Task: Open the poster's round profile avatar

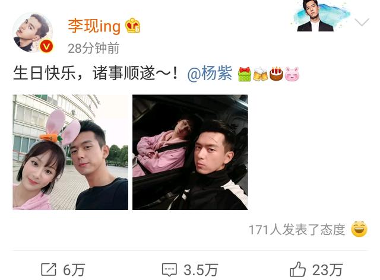Action: [33, 32]
